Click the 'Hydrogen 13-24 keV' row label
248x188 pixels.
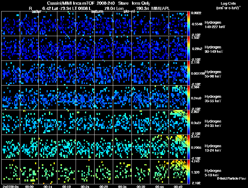(x=213, y=148)
